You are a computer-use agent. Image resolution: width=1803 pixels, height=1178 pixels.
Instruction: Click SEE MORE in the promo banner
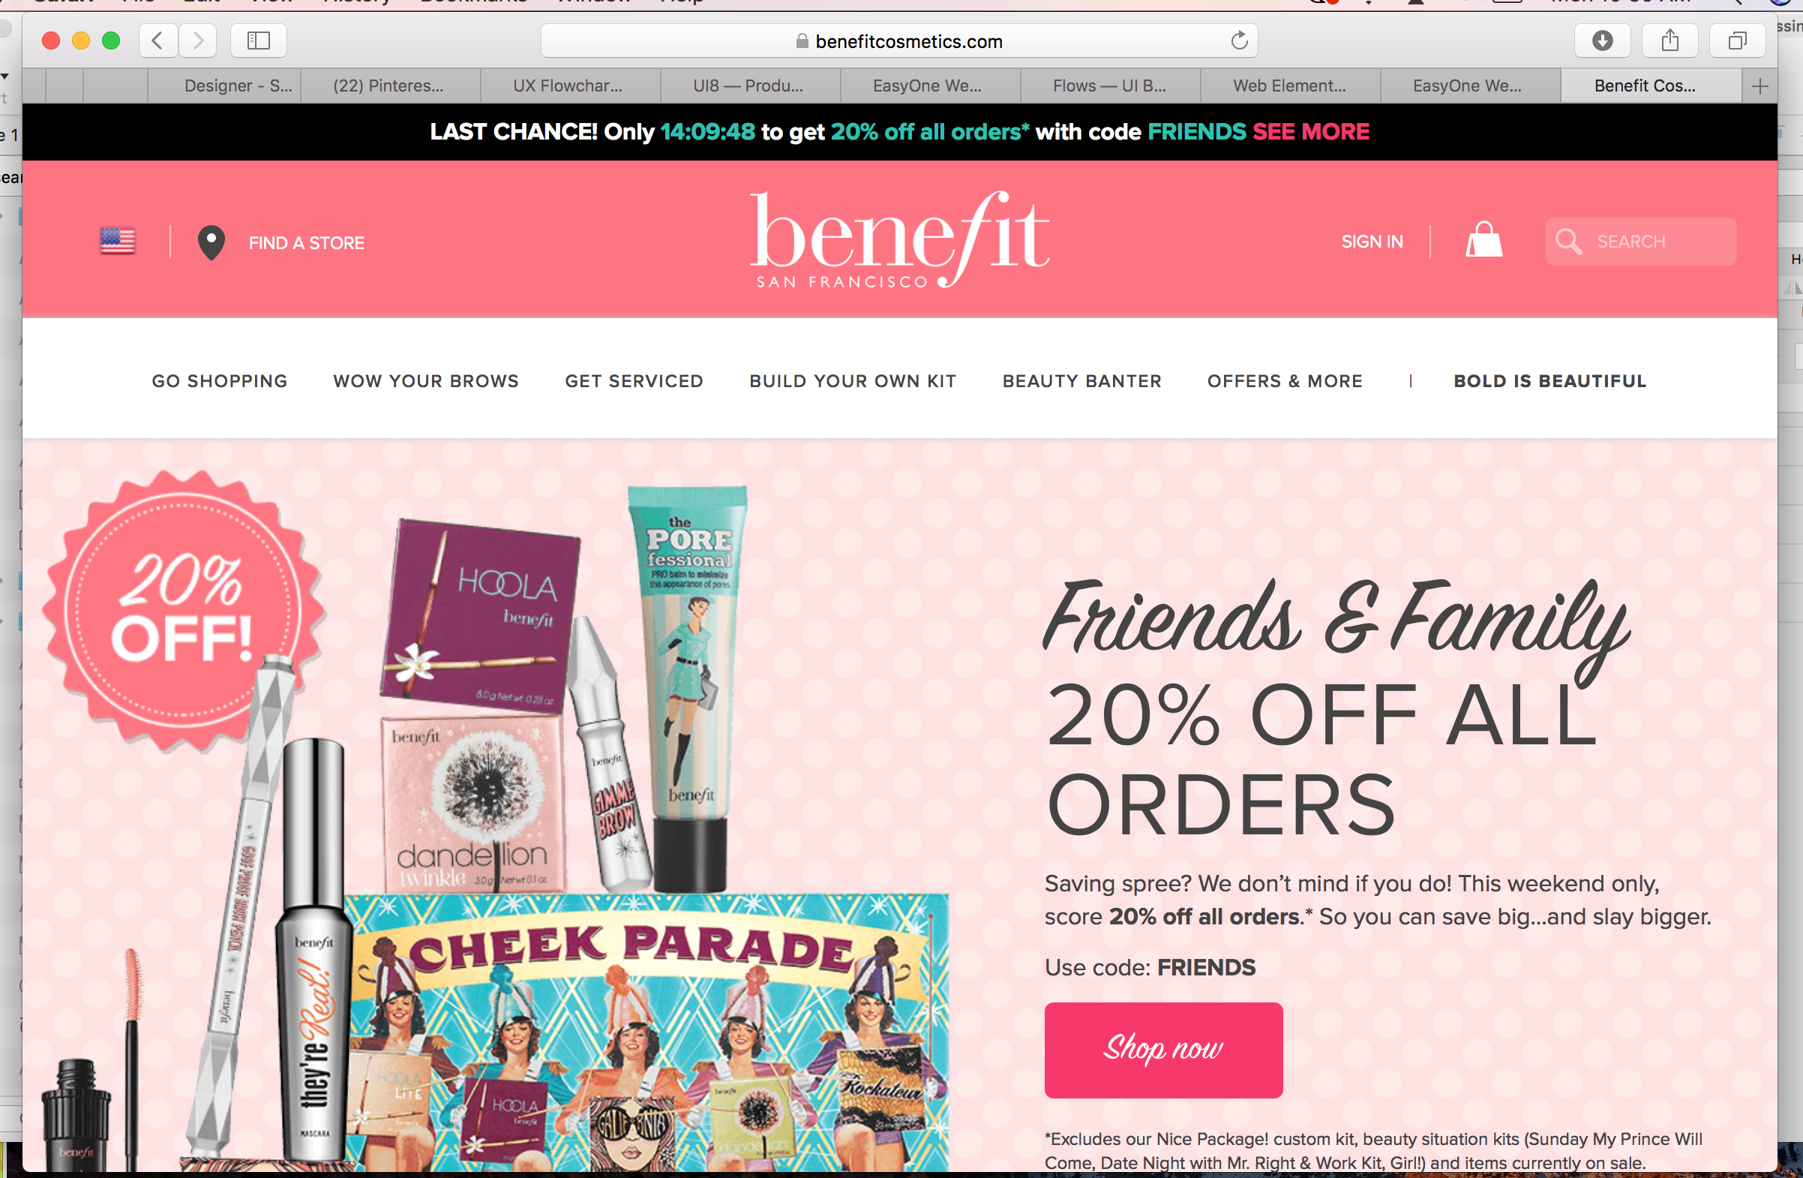tap(1310, 132)
